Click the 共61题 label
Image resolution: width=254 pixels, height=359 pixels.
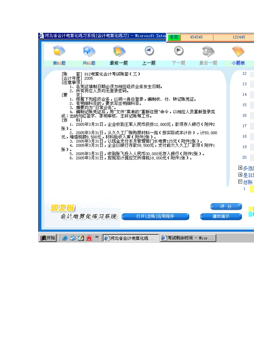89,63
